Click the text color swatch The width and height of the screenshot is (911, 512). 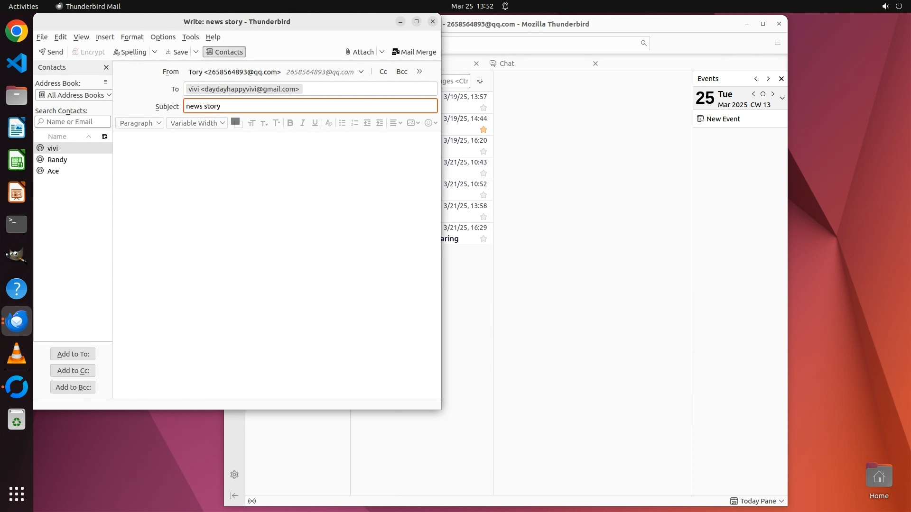(x=234, y=121)
